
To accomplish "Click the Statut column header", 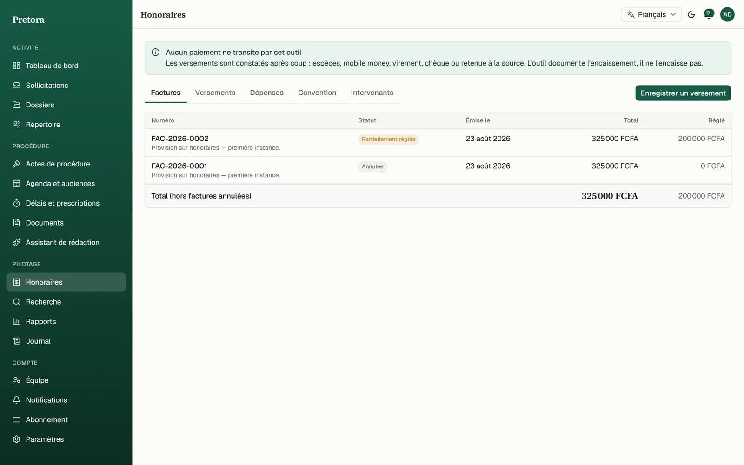I will [x=367, y=120].
